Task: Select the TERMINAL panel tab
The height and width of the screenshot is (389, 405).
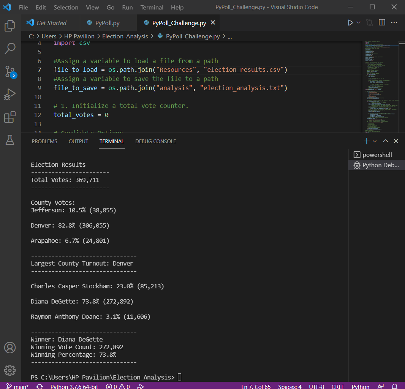Action: coord(112,141)
